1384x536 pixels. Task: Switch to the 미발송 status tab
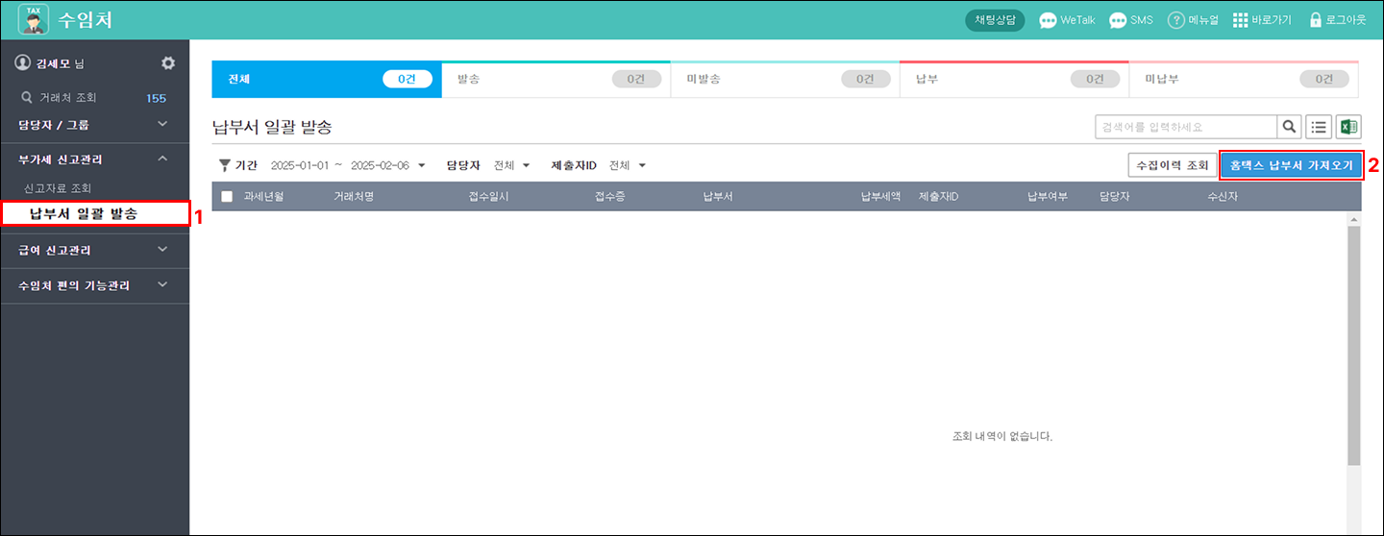[784, 79]
